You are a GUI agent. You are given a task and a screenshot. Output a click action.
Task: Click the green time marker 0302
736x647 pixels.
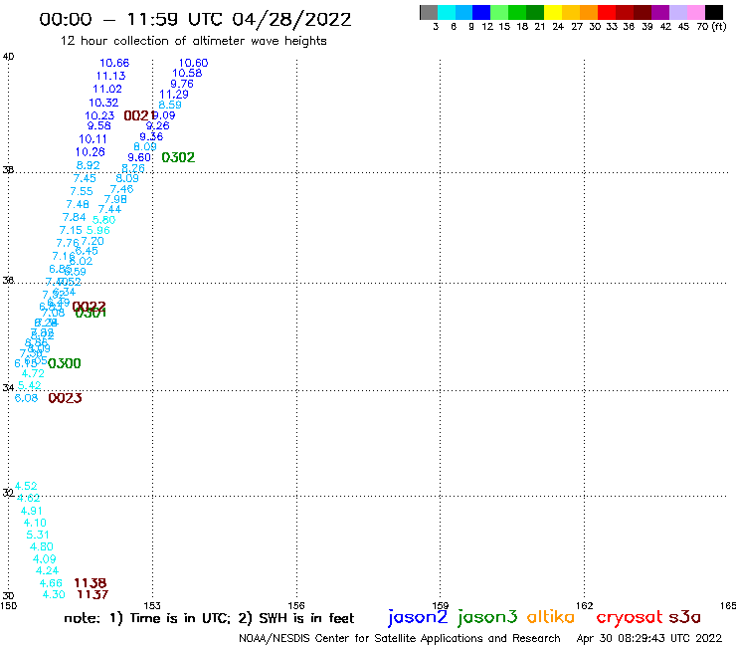pos(178,157)
